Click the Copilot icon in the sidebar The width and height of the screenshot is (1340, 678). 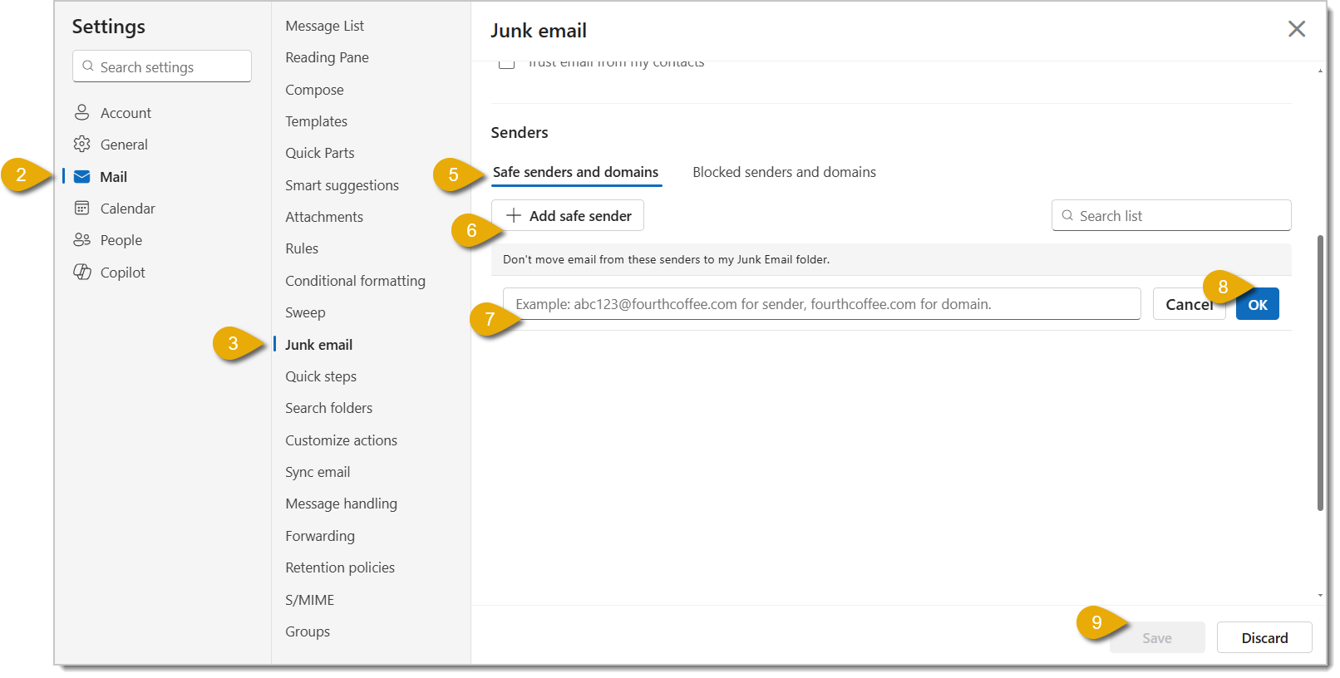coord(81,272)
